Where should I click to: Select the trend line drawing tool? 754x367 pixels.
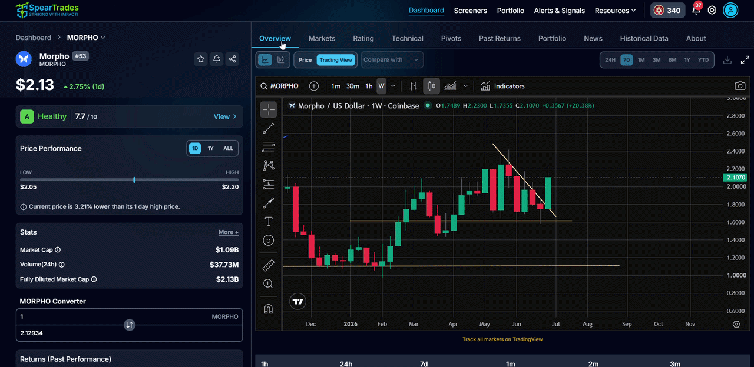(x=269, y=128)
